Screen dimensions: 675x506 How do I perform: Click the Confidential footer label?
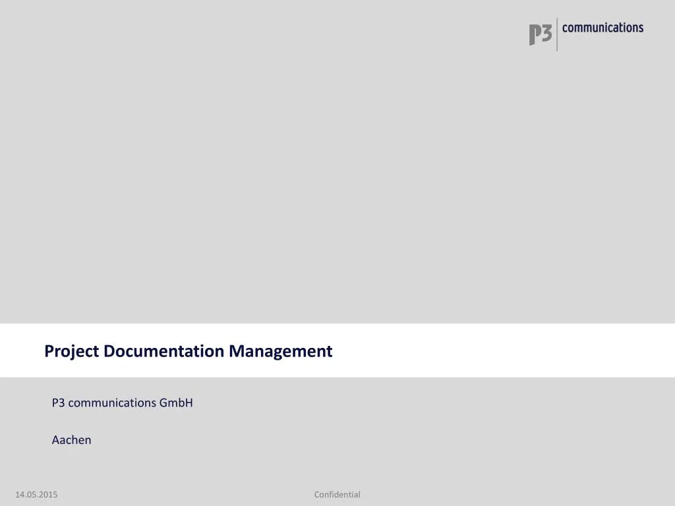click(337, 494)
